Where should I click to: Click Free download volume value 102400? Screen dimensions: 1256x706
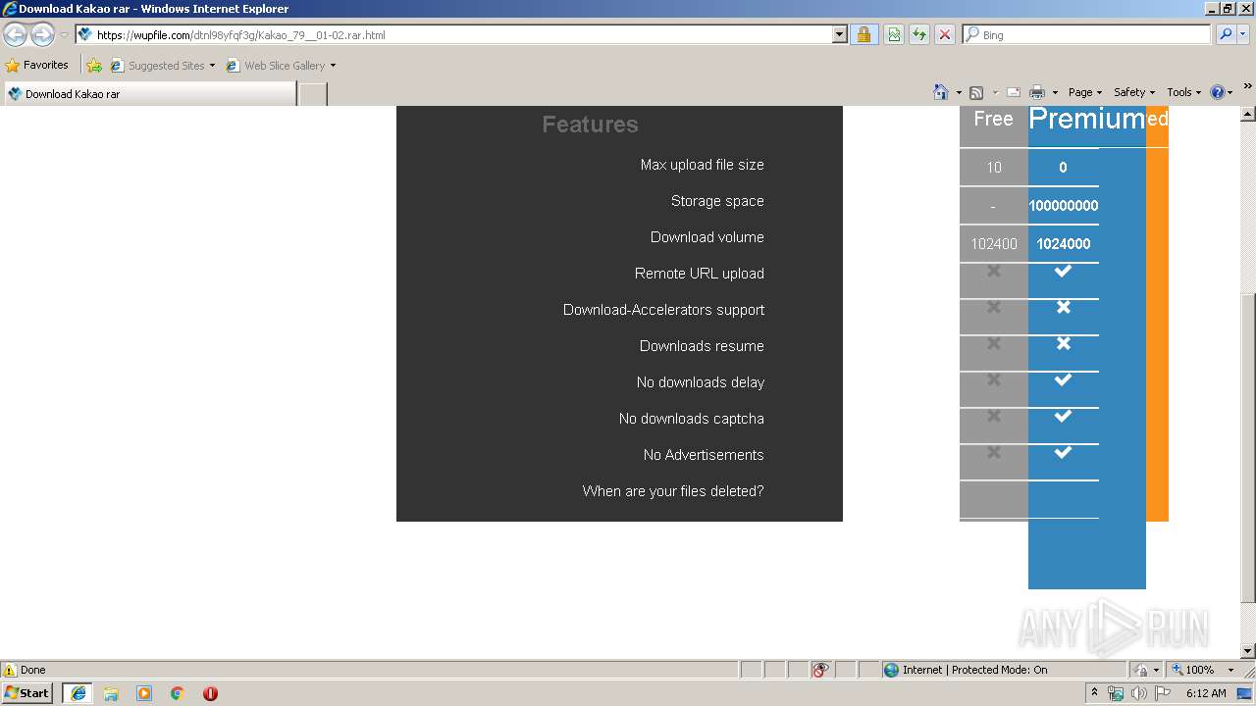[x=994, y=244]
